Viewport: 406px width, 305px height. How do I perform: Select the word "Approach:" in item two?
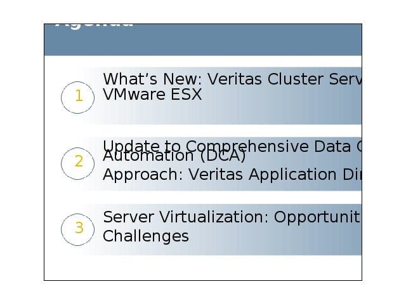pyautogui.click(x=143, y=175)
